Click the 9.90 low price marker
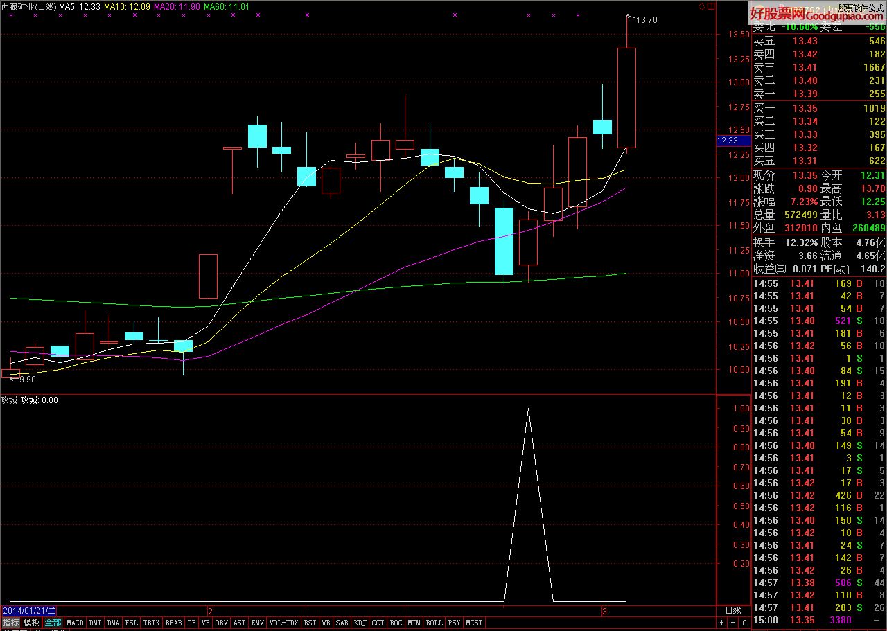887x631 pixels. coord(28,380)
